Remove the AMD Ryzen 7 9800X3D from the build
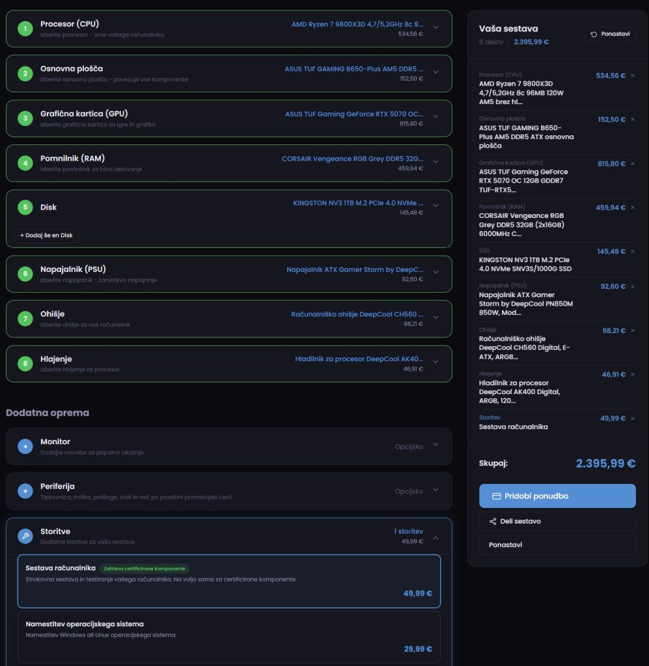 coord(633,75)
